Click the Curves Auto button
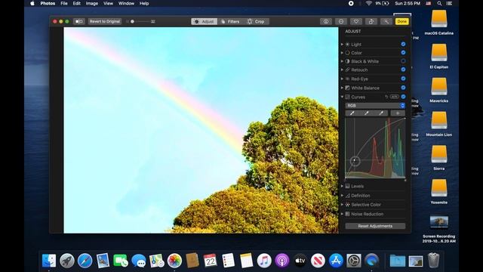Image resolution: width=483 pixels, height=272 pixels. click(394, 97)
